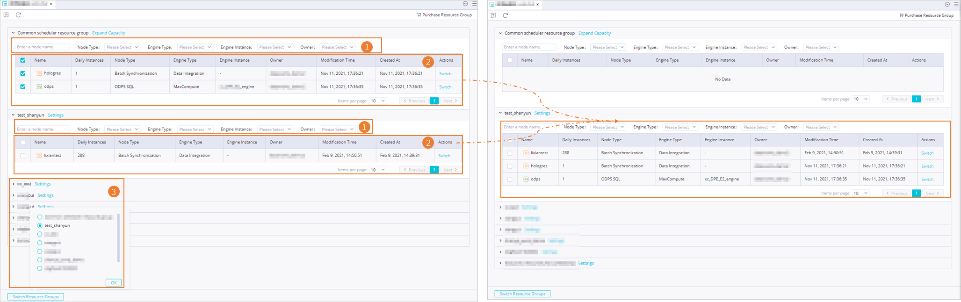
Task: Open Engine Type dropdown in the left common group filter
Action: [195, 47]
